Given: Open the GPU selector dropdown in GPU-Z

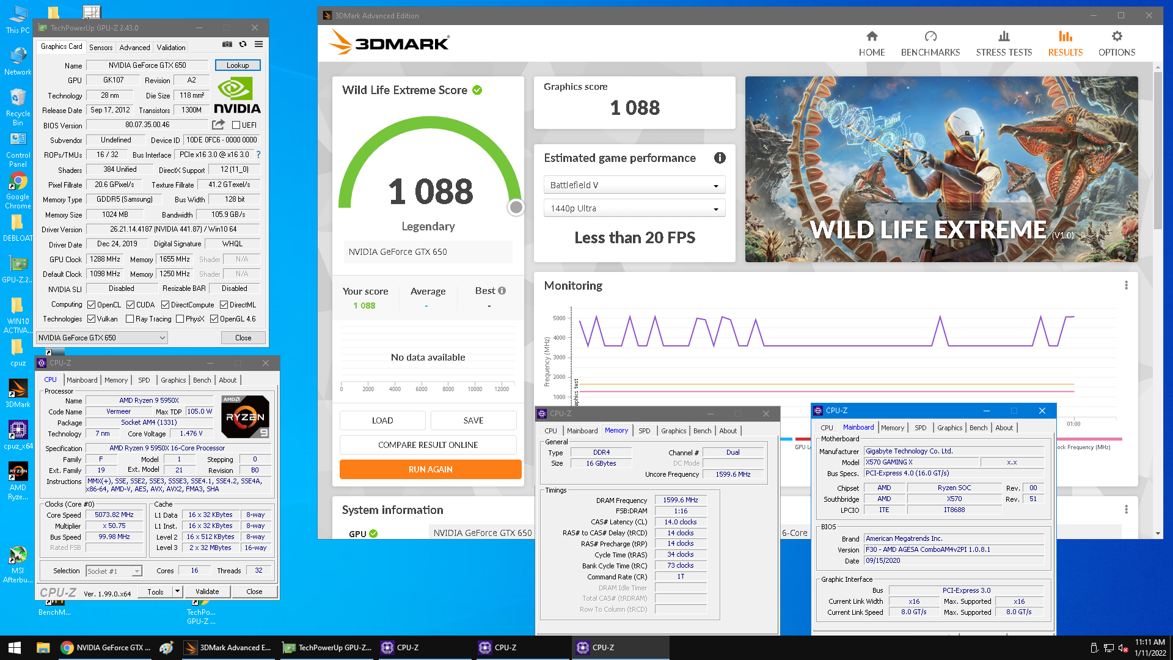Looking at the screenshot, I should click(101, 337).
